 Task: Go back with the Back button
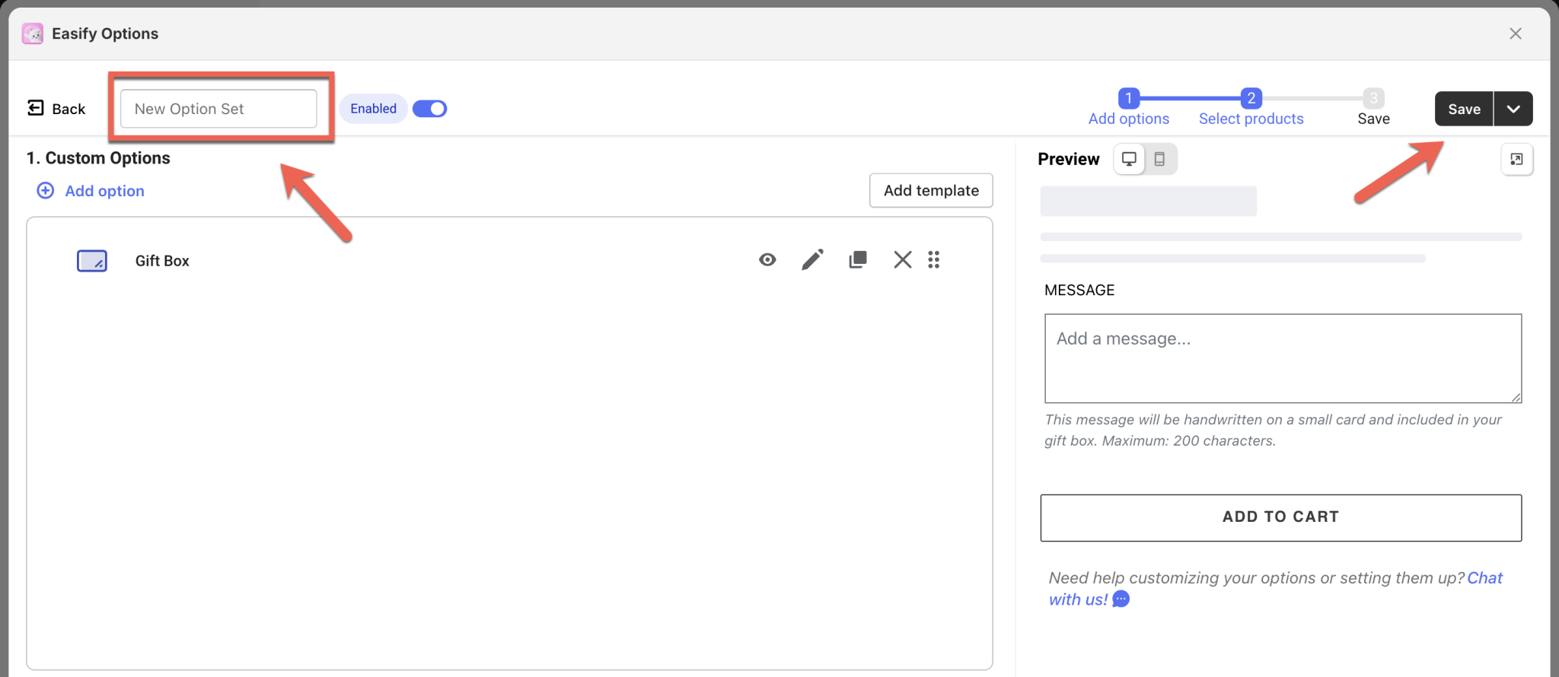tap(56, 109)
